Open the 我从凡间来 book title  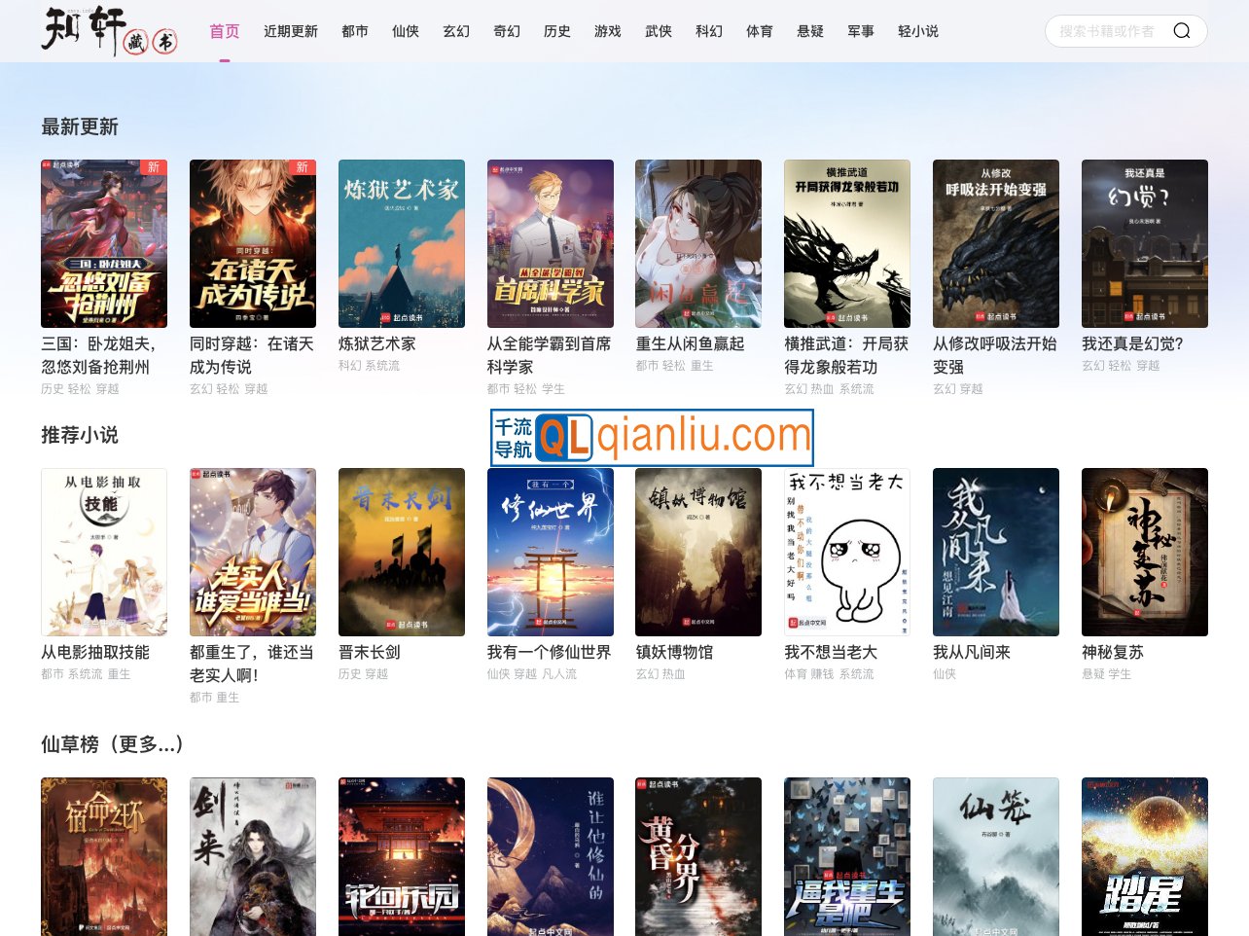click(x=971, y=652)
